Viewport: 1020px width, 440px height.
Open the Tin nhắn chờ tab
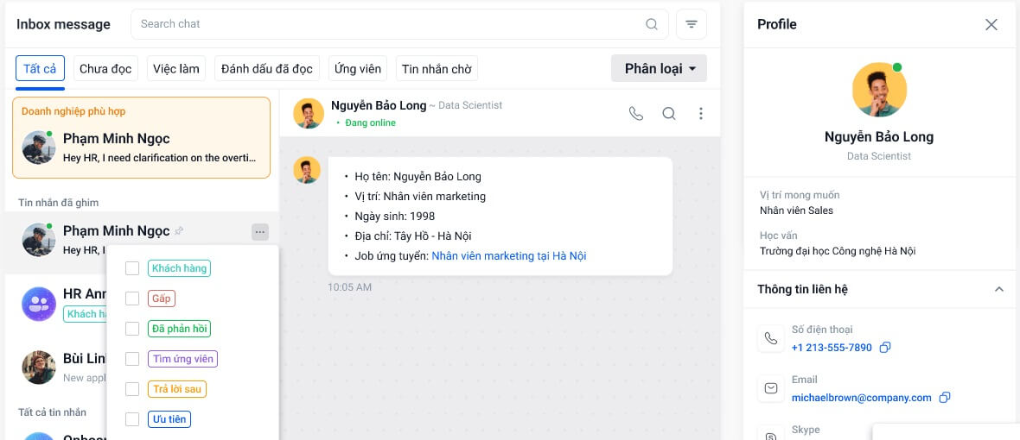pyautogui.click(x=437, y=69)
